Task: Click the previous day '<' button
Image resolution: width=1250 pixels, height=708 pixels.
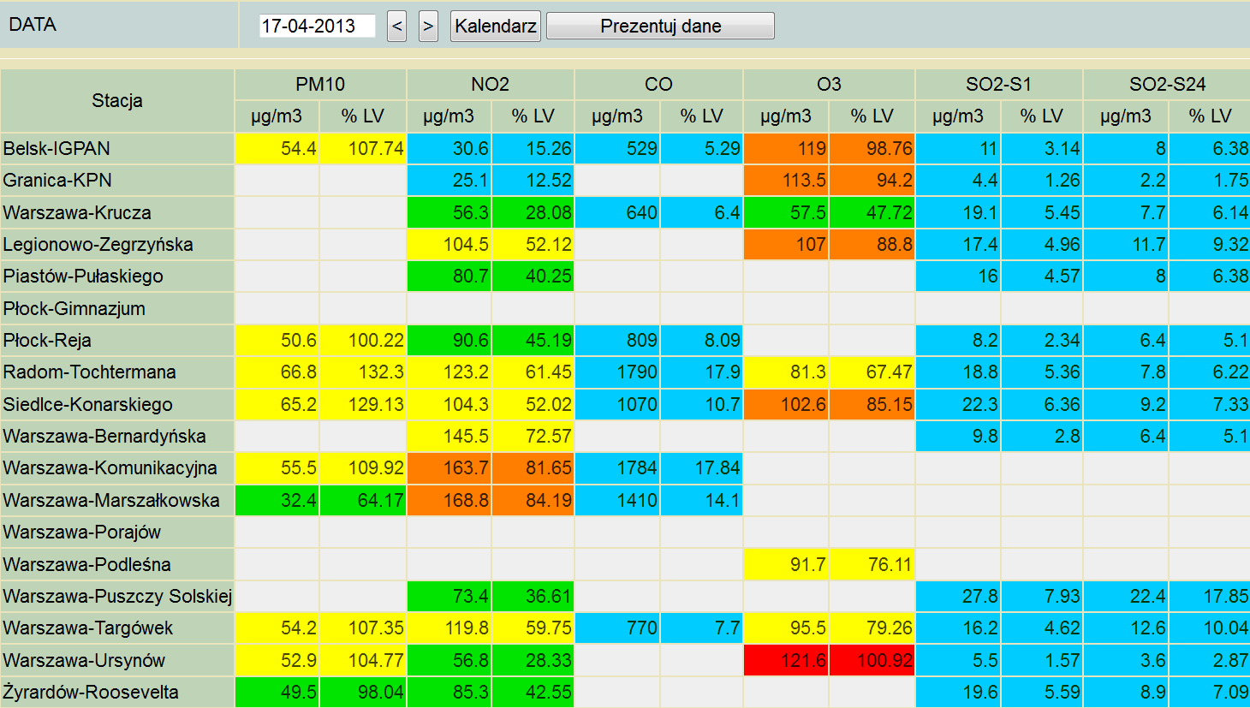Action: (x=396, y=26)
